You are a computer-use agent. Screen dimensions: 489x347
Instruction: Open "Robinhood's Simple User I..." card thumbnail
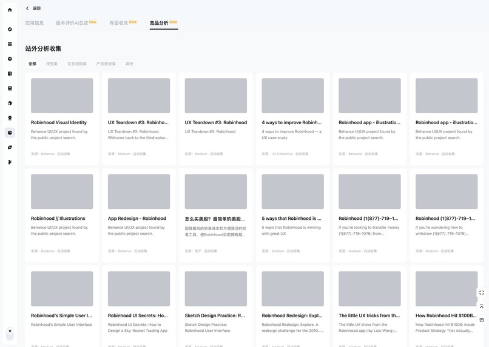point(62,288)
